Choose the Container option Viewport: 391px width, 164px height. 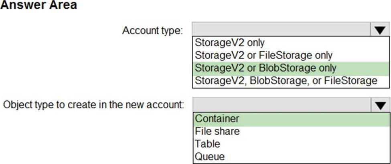217,119
